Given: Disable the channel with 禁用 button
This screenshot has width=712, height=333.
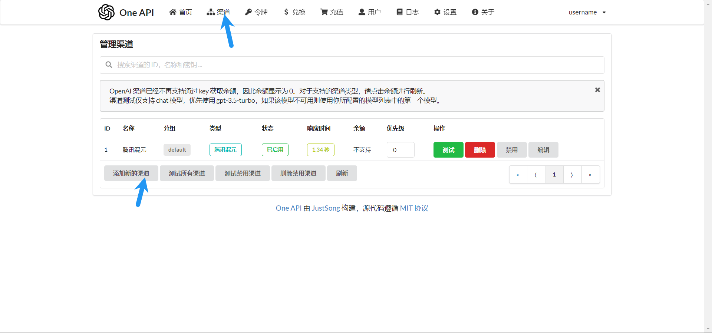Looking at the screenshot, I should click(x=511, y=150).
